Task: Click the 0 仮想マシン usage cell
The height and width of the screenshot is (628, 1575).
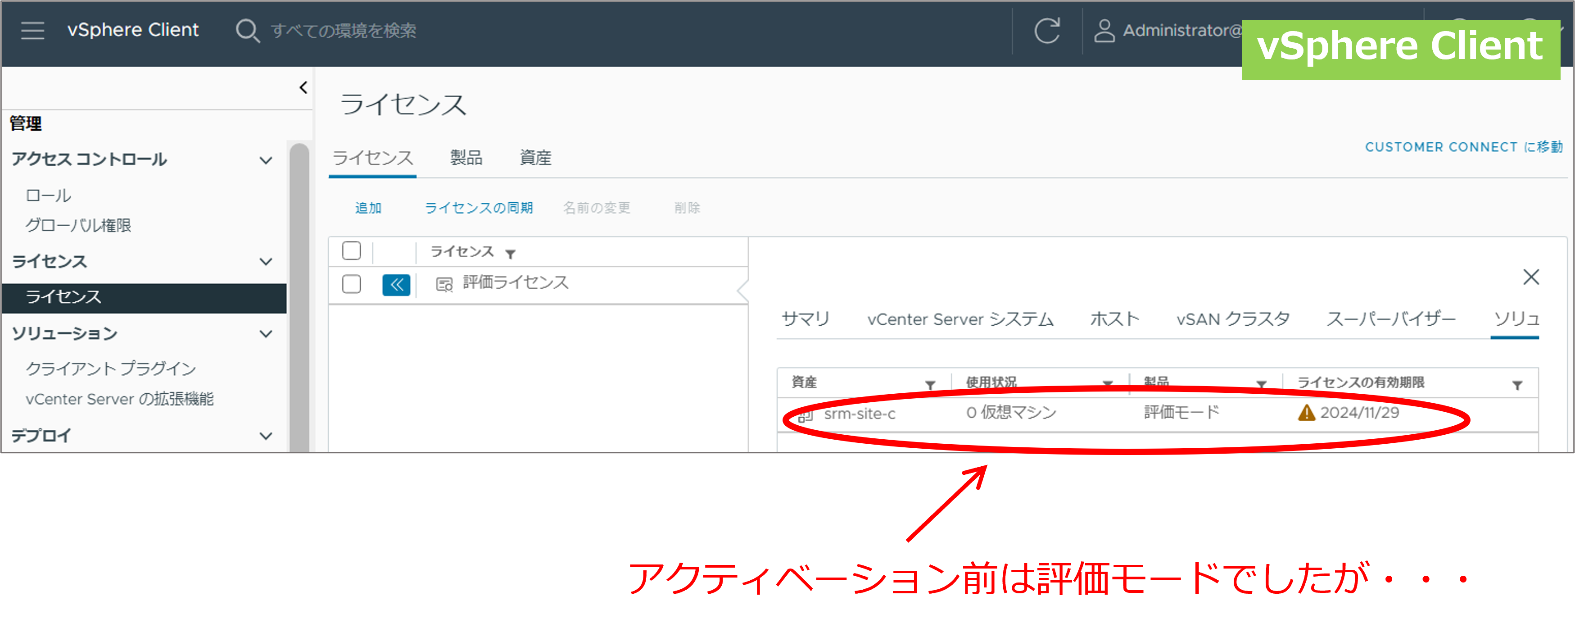Action: (x=1011, y=413)
